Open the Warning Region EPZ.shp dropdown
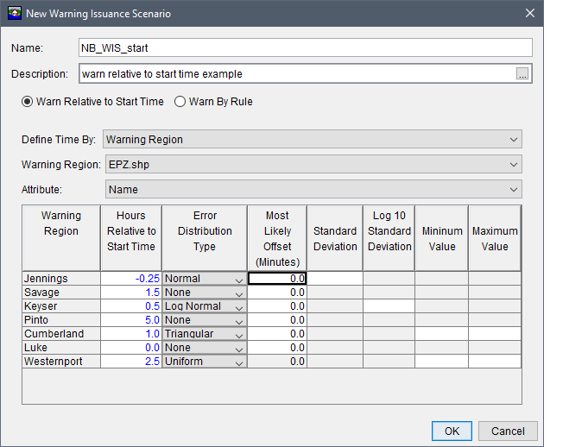Viewport: 588px width, 447px height. coord(312,164)
